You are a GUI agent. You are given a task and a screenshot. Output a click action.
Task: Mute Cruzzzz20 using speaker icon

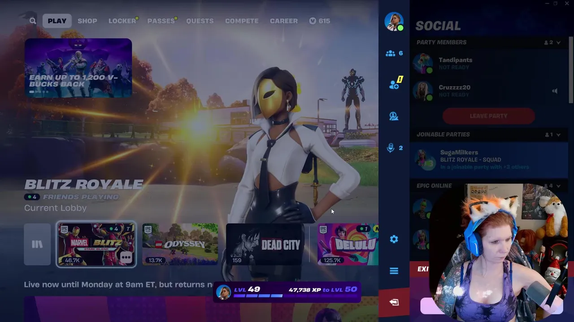(555, 91)
